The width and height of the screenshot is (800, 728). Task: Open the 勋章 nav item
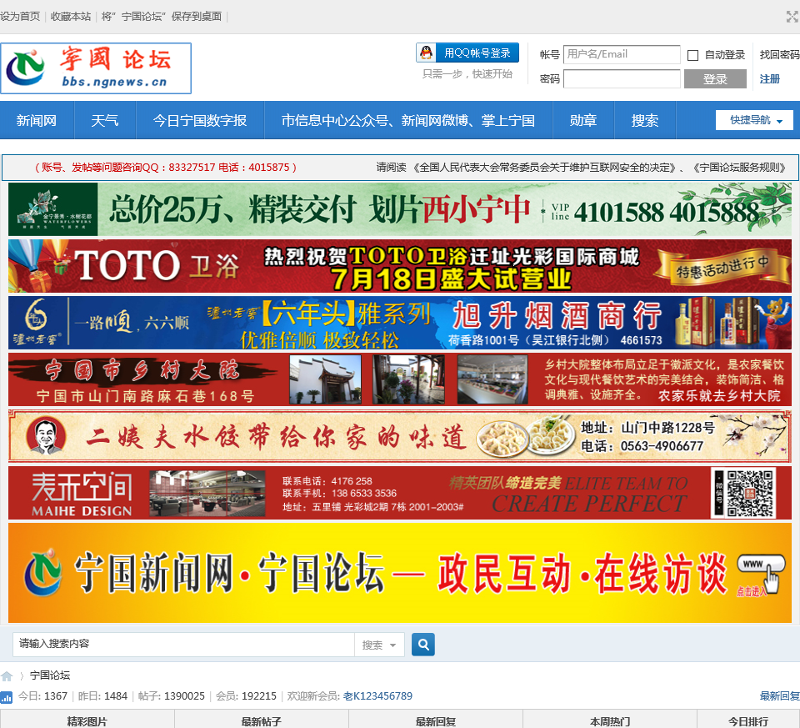(583, 120)
